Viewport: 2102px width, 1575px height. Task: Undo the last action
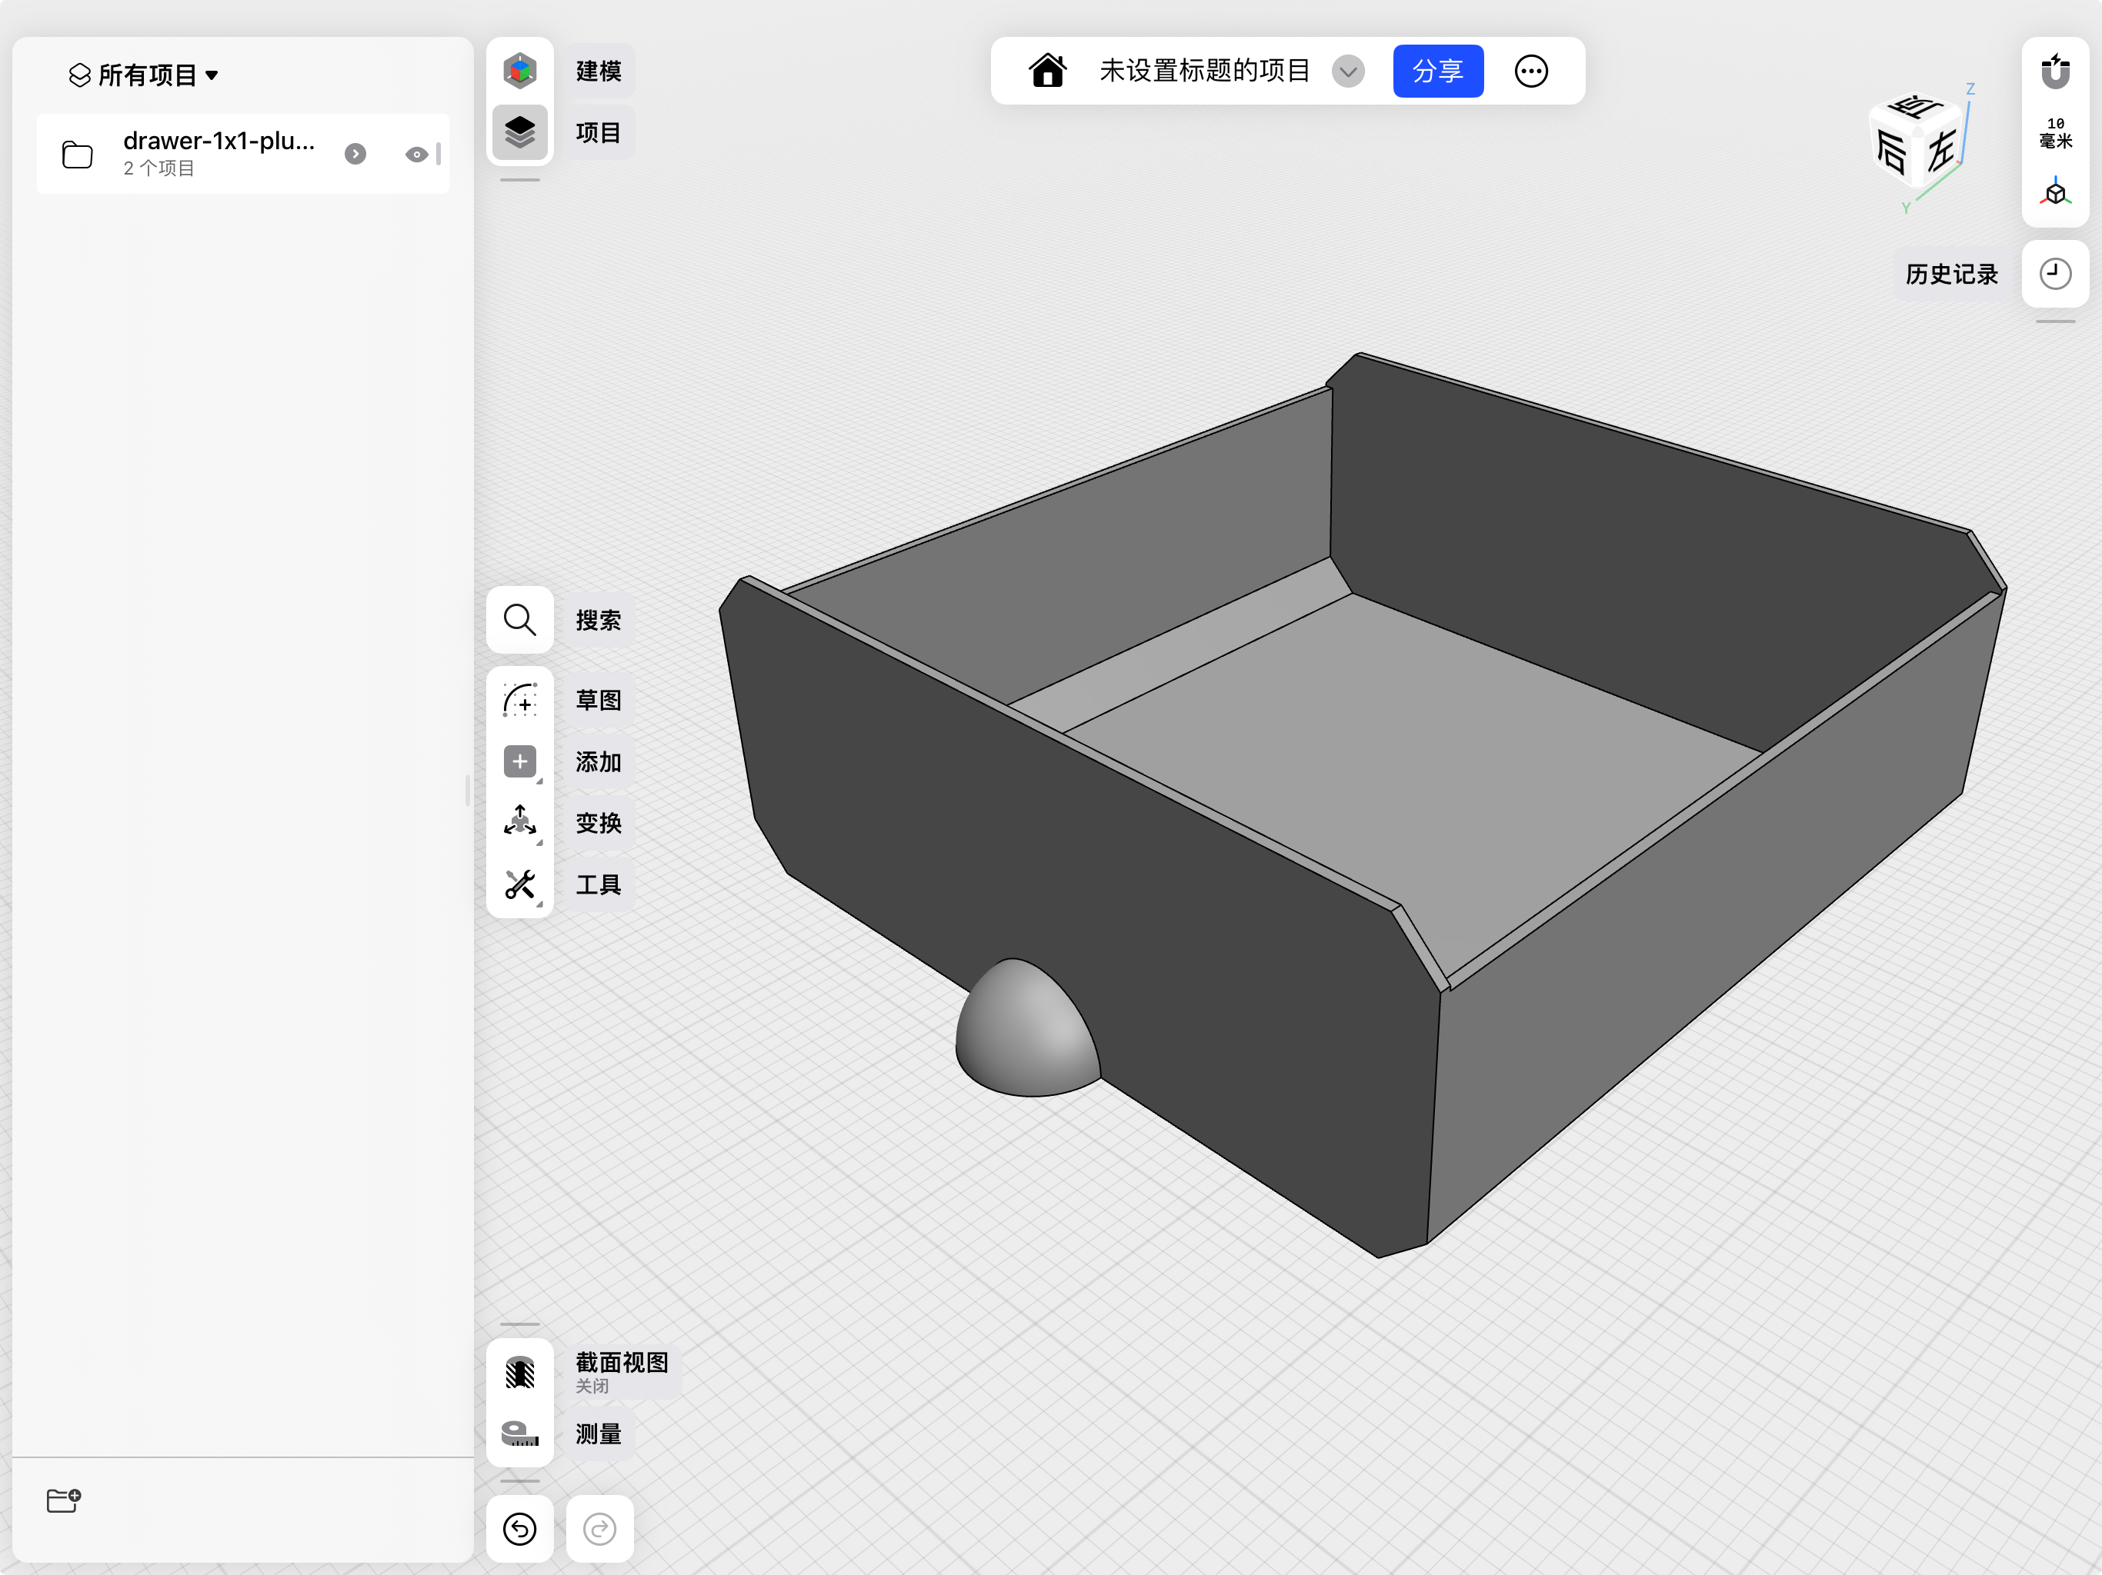click(520, 1530)
